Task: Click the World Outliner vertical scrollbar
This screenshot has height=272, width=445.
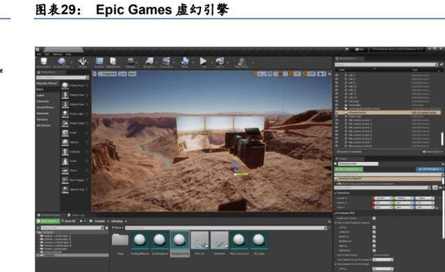Action: point(442,138)
